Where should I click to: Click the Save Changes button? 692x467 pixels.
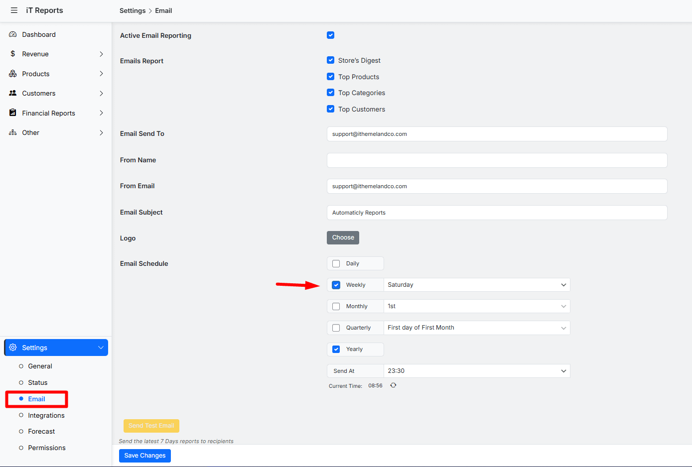coord(144,456)
